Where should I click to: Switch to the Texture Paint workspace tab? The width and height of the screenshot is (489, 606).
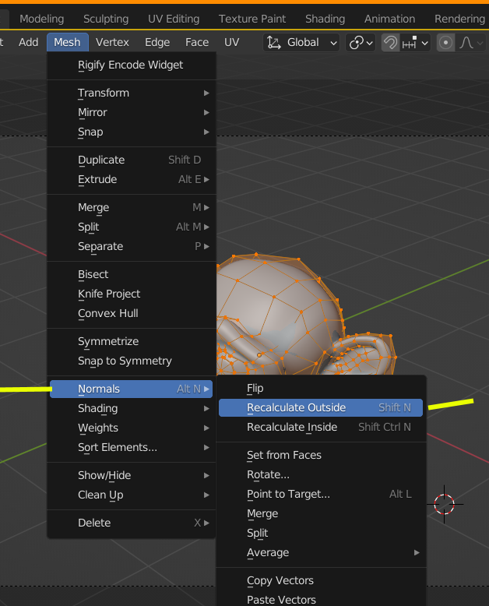[x=252, y=19]
